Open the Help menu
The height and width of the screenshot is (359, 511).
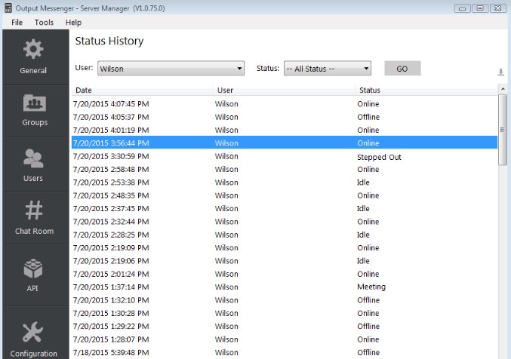pyautogui.click(x=73, y=23)
